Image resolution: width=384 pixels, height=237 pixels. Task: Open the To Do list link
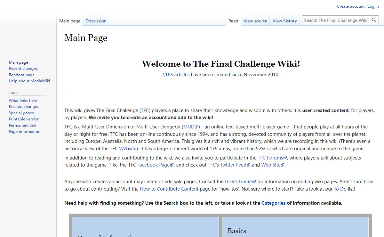pos(340,189)
